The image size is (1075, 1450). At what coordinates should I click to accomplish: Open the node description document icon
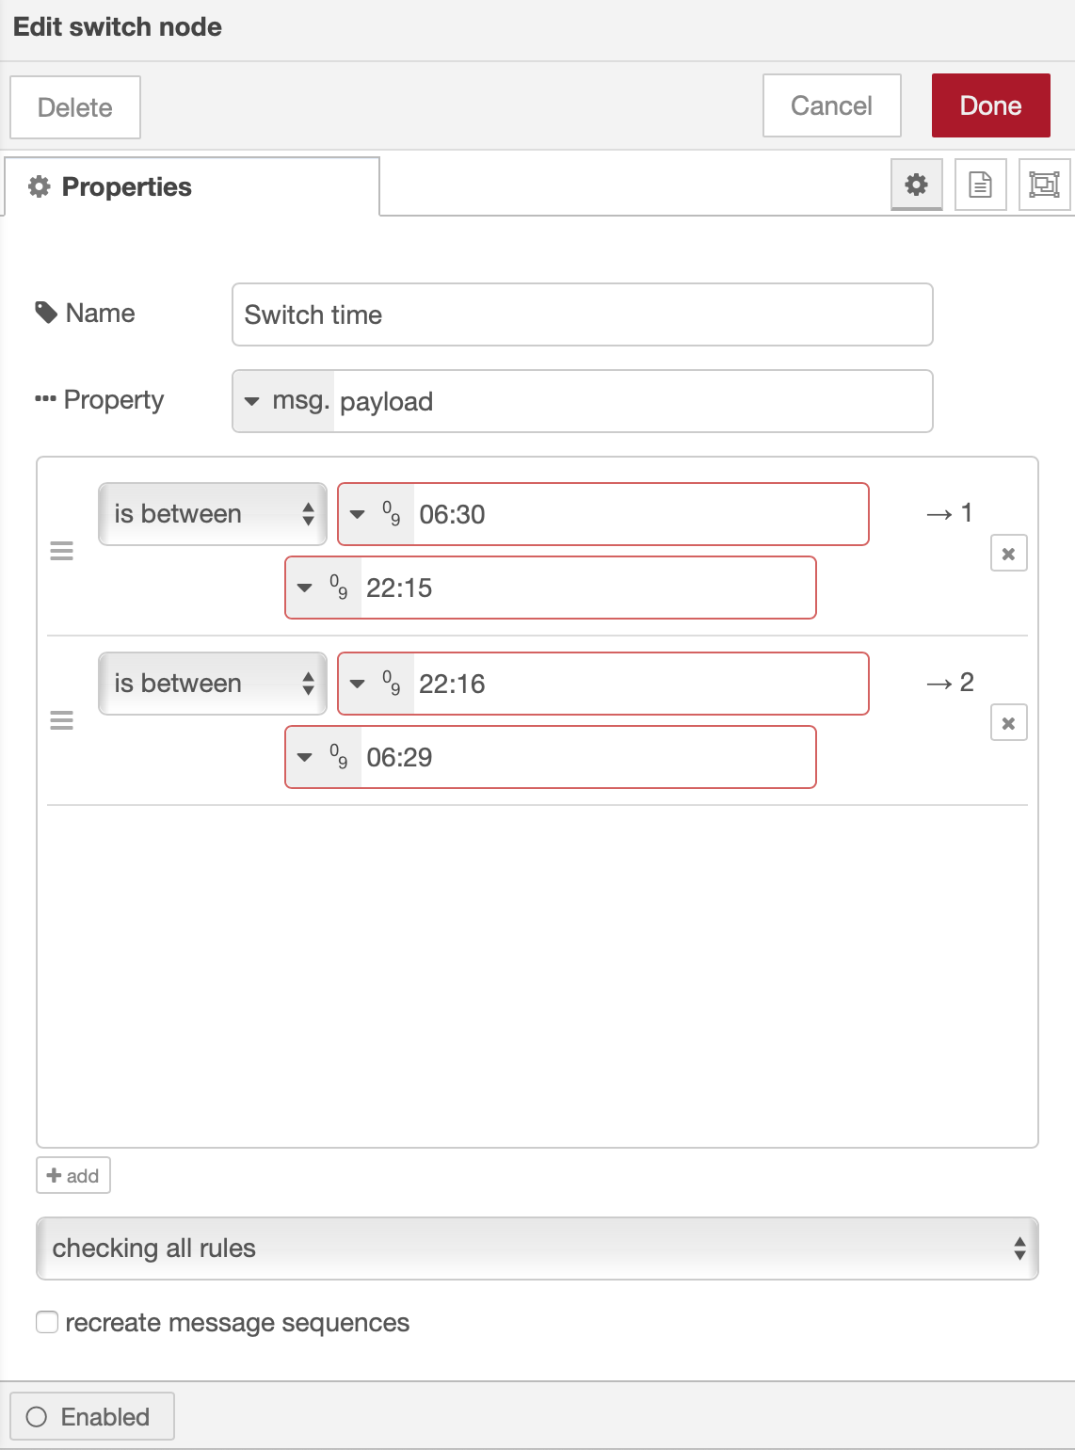coord(980,185)
